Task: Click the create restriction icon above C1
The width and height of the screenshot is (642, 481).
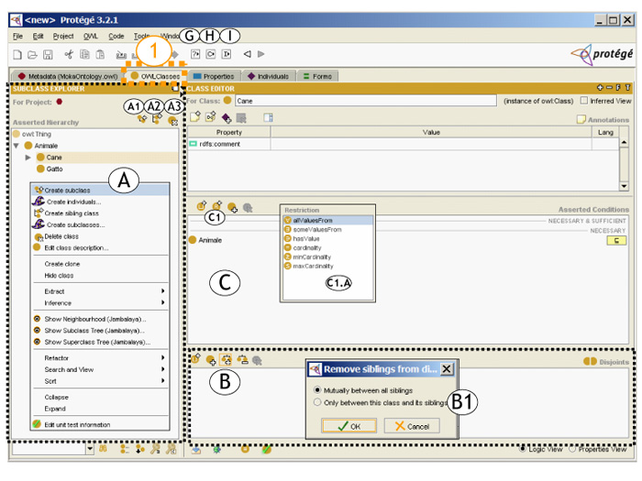Action: tap(216, 205)
